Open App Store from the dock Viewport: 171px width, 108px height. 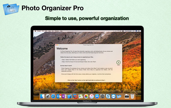pyautogui.click(x=97, y=96)
